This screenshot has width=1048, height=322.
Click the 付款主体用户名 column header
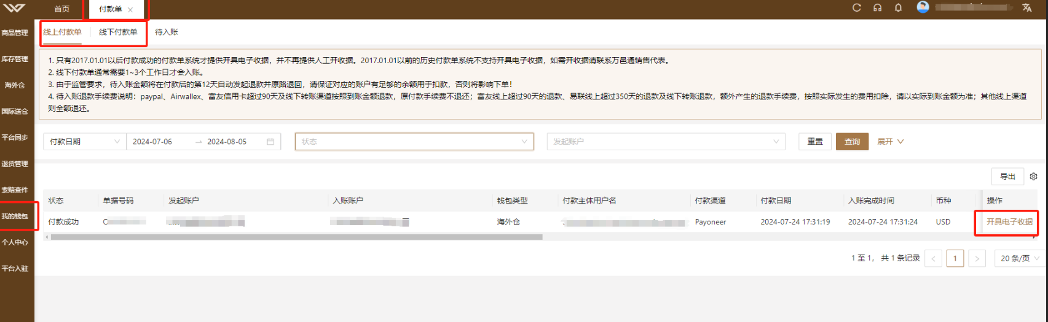point(589,201)
